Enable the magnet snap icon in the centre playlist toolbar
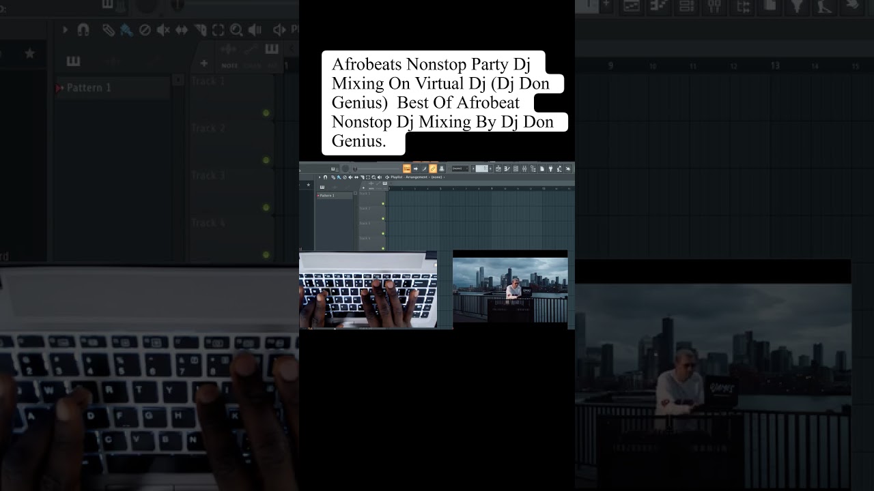Screen dimensions: 874x491 click(x=325, y=177)
